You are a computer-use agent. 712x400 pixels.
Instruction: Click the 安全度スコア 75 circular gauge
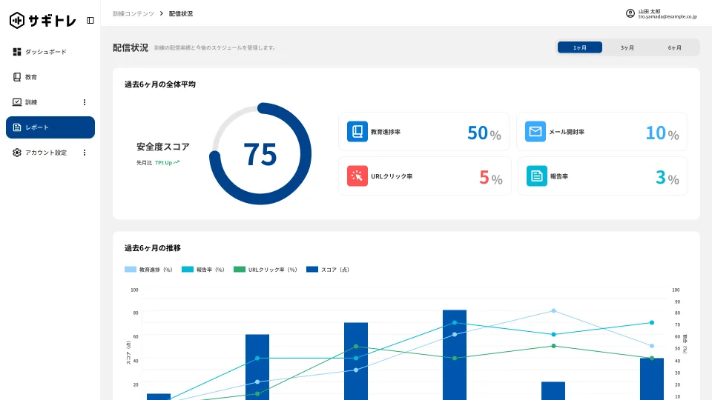point(260,154)
